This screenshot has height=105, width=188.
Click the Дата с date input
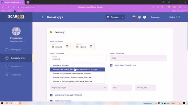[x=60, y=46]
